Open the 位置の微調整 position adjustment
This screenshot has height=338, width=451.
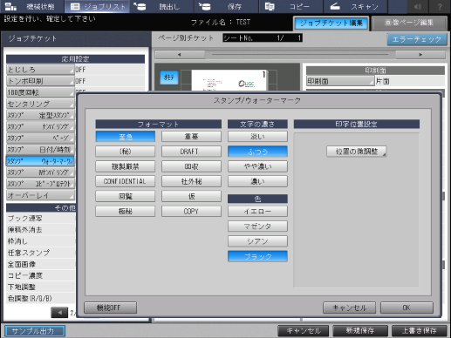coord(357,152)
